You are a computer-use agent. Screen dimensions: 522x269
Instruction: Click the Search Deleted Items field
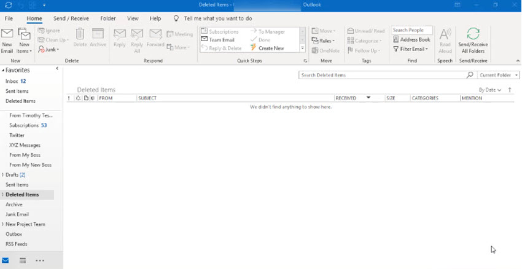(383, 75)
